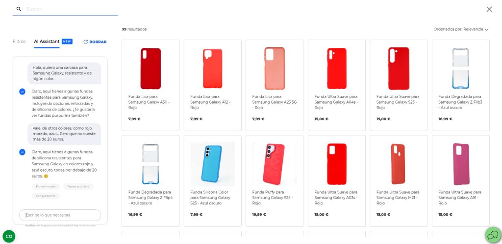502x244 pixels.
Task: Select the AI Assistant tab
Action: click(x=47, y=42)
